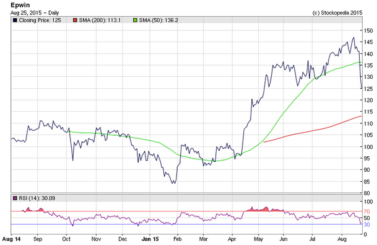
Task: Click the 'Jan 15' x-axis label
Action: click(x=150, y=239)
